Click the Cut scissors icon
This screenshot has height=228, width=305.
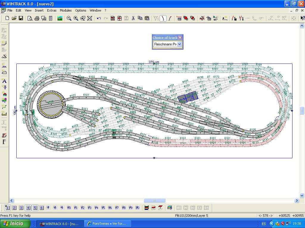(x=133, y=18)
